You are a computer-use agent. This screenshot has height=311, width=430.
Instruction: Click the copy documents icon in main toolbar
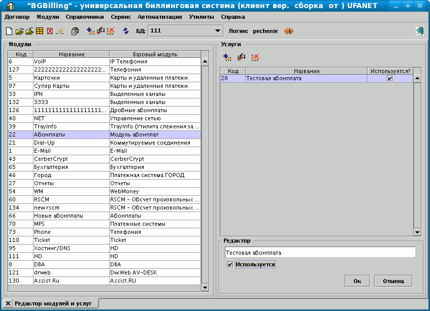(x=75, y=31)
